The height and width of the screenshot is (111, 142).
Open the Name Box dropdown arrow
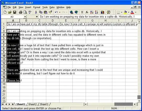tap(25, 17)
